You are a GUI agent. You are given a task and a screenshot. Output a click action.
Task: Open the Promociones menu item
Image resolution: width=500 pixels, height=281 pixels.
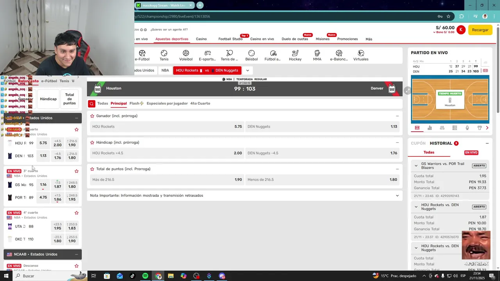click(x=348, y=39)
